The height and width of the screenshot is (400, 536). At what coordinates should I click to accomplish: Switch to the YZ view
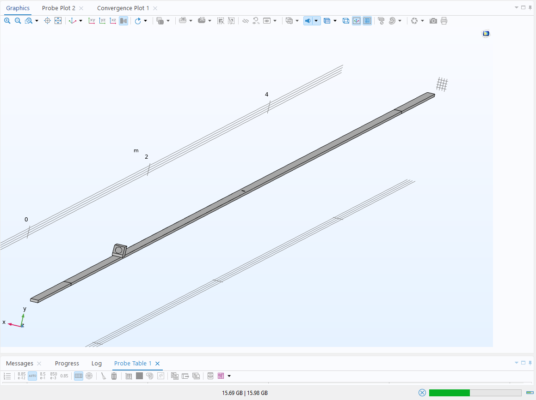click(102, 21)
